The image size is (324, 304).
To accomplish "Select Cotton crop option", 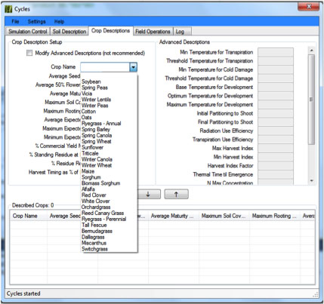I will pyautogui.click(x=88, y=112).
